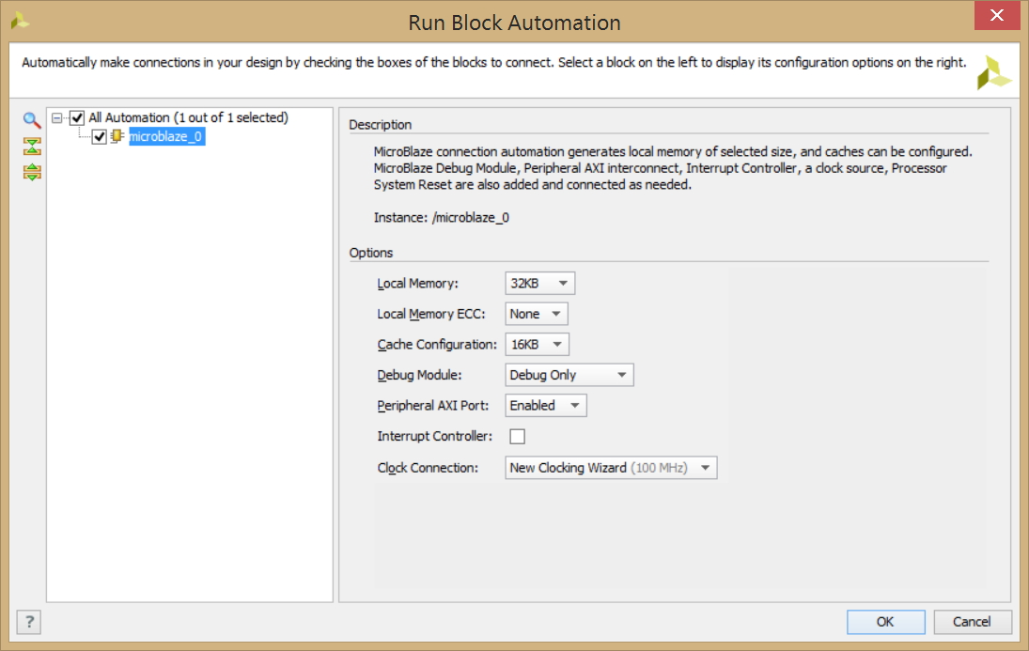Click the Cancel button
This screenshot has width=1029, height=651.
972,622
